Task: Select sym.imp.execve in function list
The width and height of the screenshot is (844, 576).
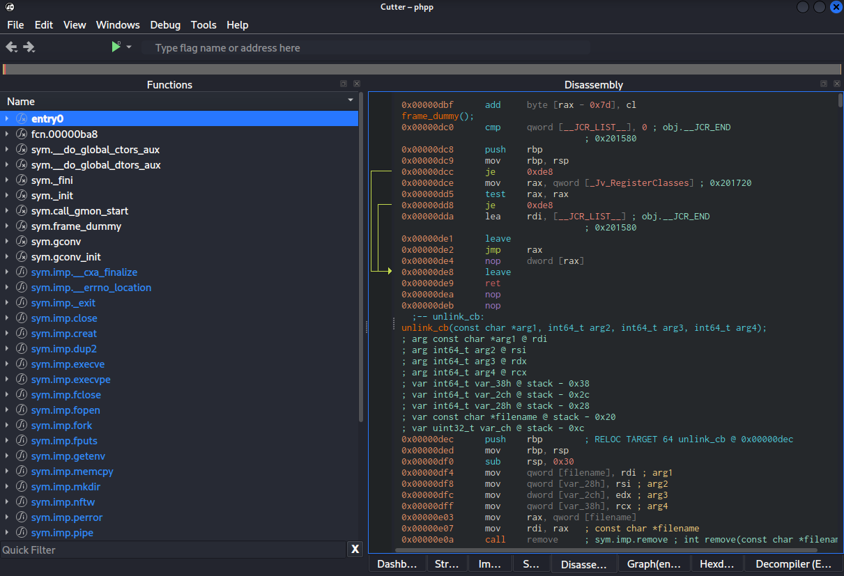Action: pos(68,364)
